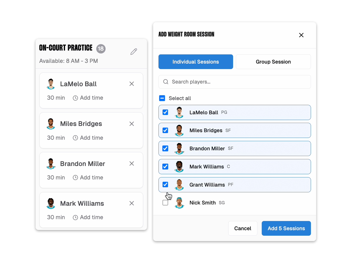Click the magnifier icon in the search box

(166, 82)
